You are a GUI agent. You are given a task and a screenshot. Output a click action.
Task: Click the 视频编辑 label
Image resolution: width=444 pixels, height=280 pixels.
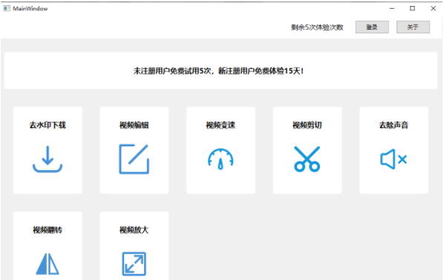pos(134,125)
